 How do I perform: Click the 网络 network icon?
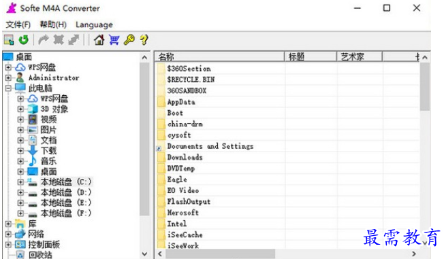[x=20, y=234]
